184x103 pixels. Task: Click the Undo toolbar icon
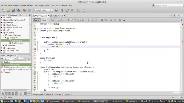25,10
